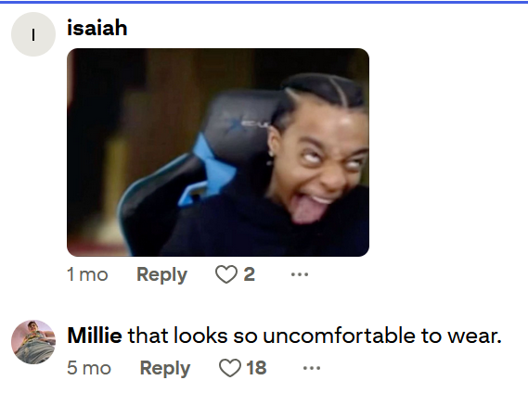The width and height of the screenshot is (528, 393).
Task: Reply to isaiah's GIF comment
Action: 161,275
